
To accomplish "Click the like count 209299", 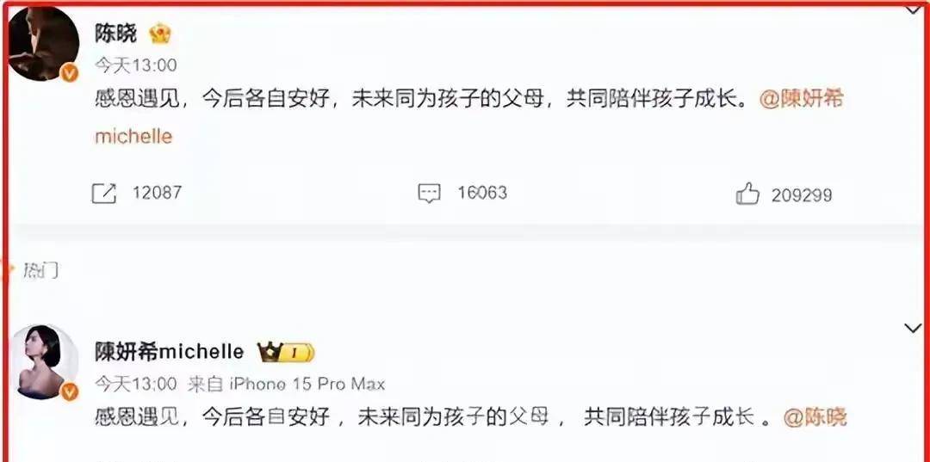I will coord(802,195).
